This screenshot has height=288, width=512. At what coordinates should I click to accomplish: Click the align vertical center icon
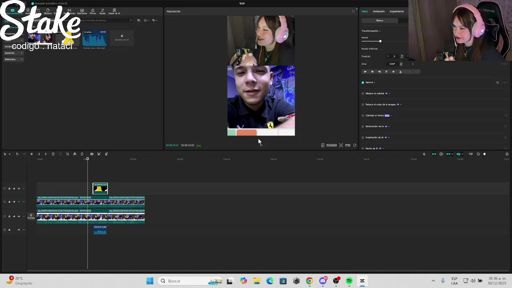coord(393,72)
